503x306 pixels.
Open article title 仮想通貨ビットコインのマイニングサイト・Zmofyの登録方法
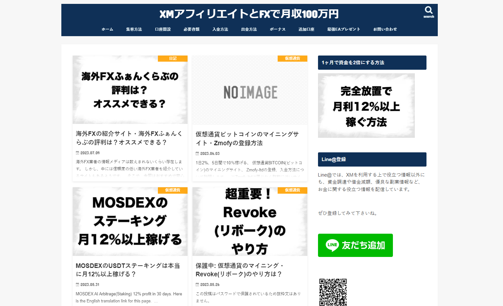(247, 138)
